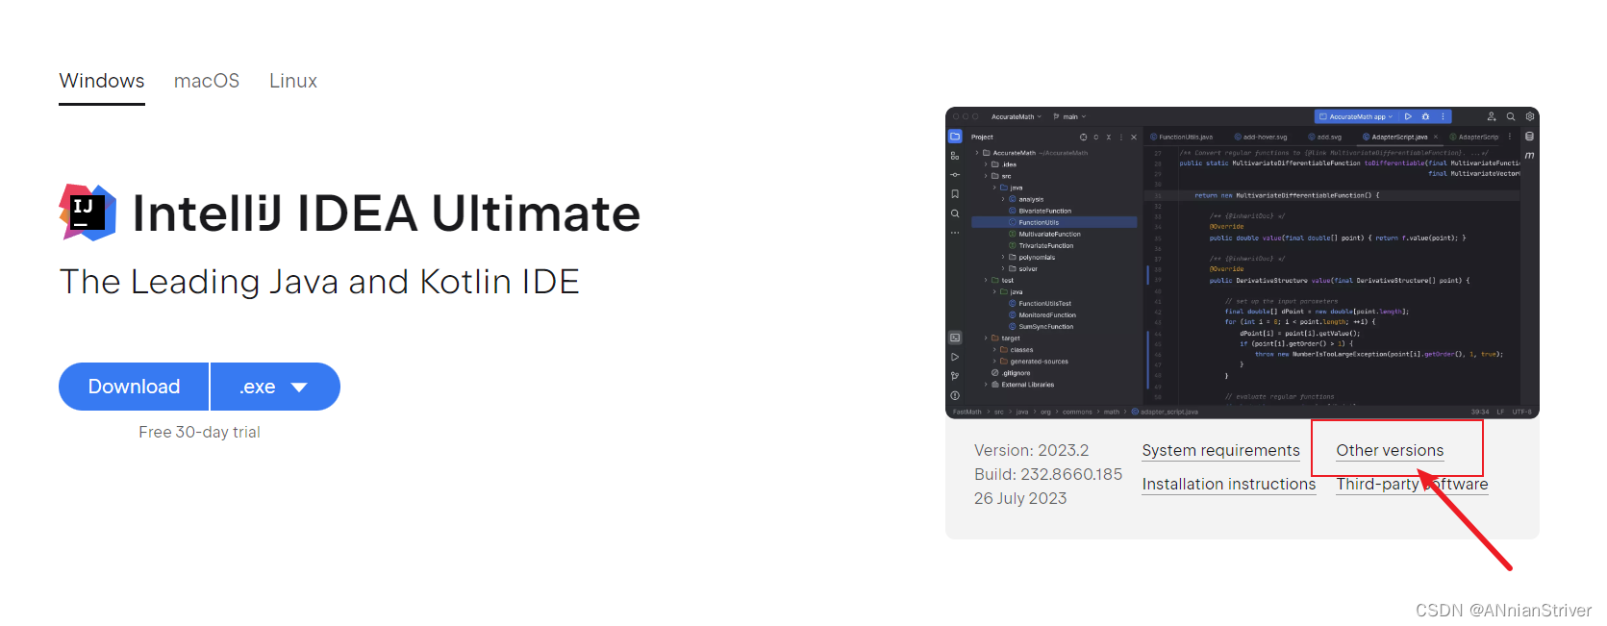Screen dimensions: 1607x626
Task: Switch to the macOS tab
Action: (207, 81)
